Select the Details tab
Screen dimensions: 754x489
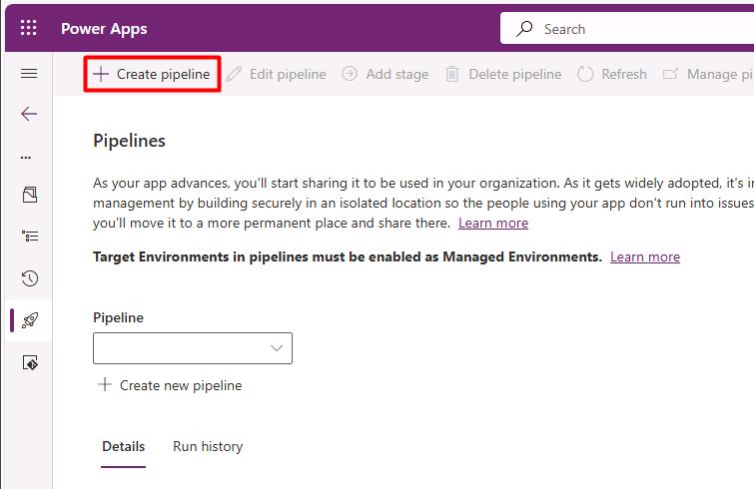123,446
